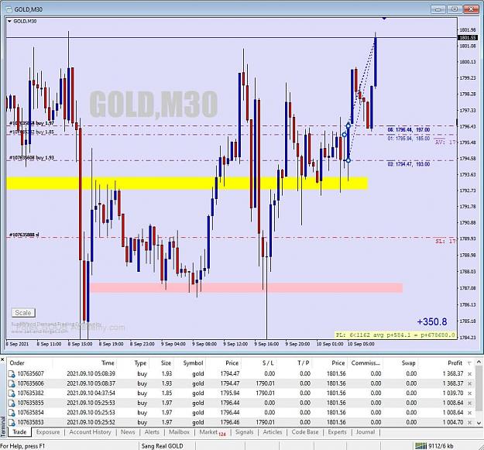The width and height of the screenshot is (484, 450).
Task: Select the pink demand zone rectangle
Action: (x=246, y=287)
